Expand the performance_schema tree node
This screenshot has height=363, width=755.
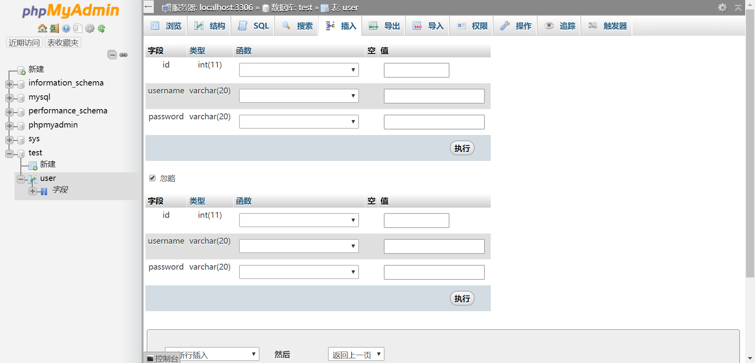pyautogui.click(x=9, y=112)
